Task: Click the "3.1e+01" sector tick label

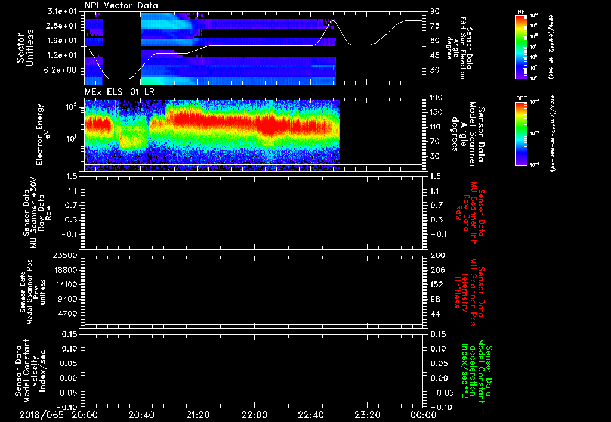Action: pyautogui.click(x=61, y=11)
